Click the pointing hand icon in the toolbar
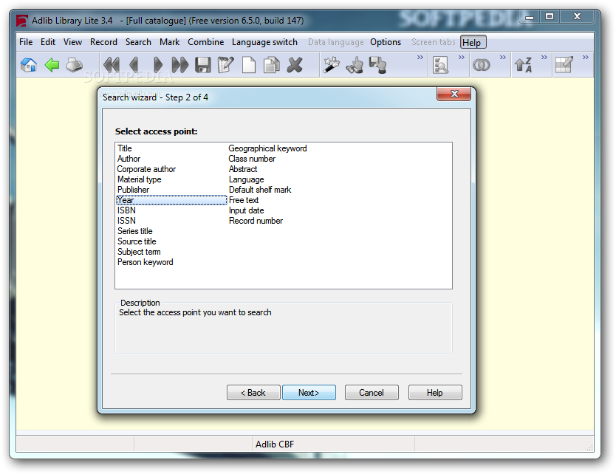 pos(355,65)
